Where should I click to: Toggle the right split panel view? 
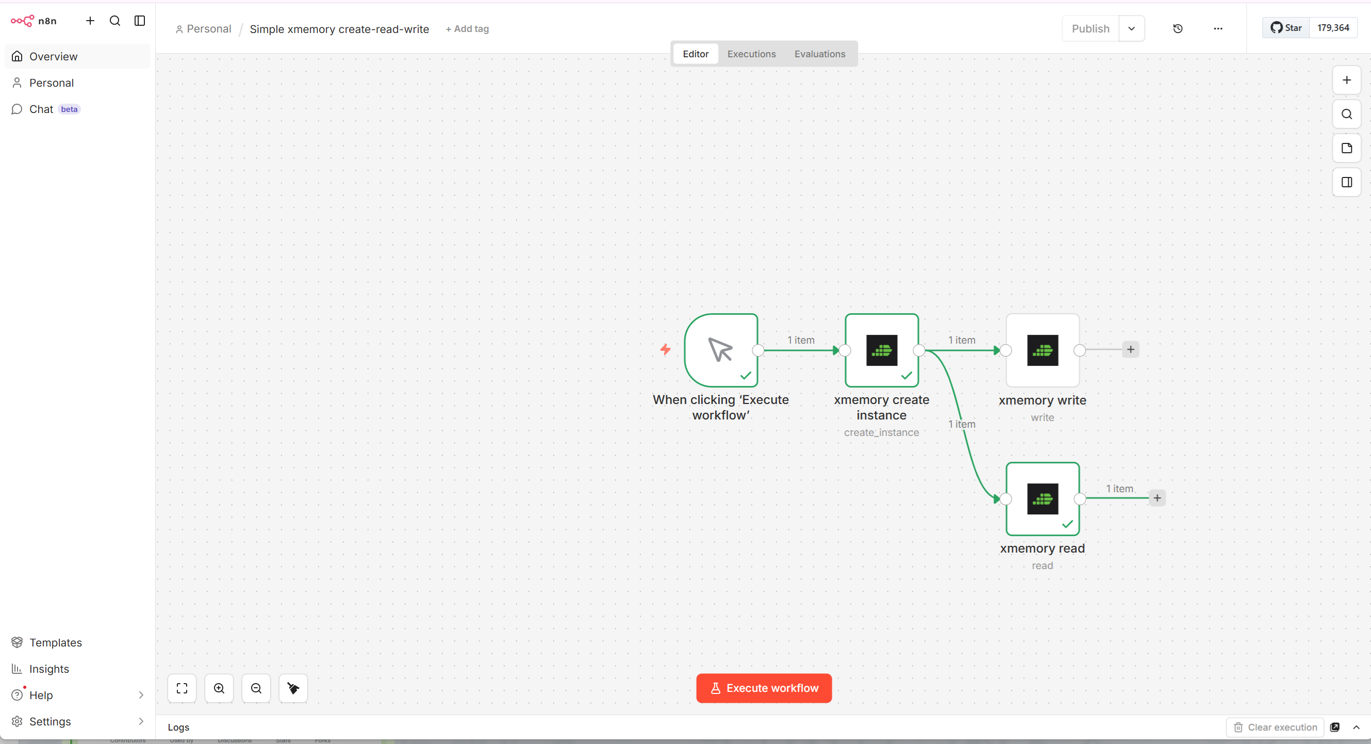(1347, 182)
